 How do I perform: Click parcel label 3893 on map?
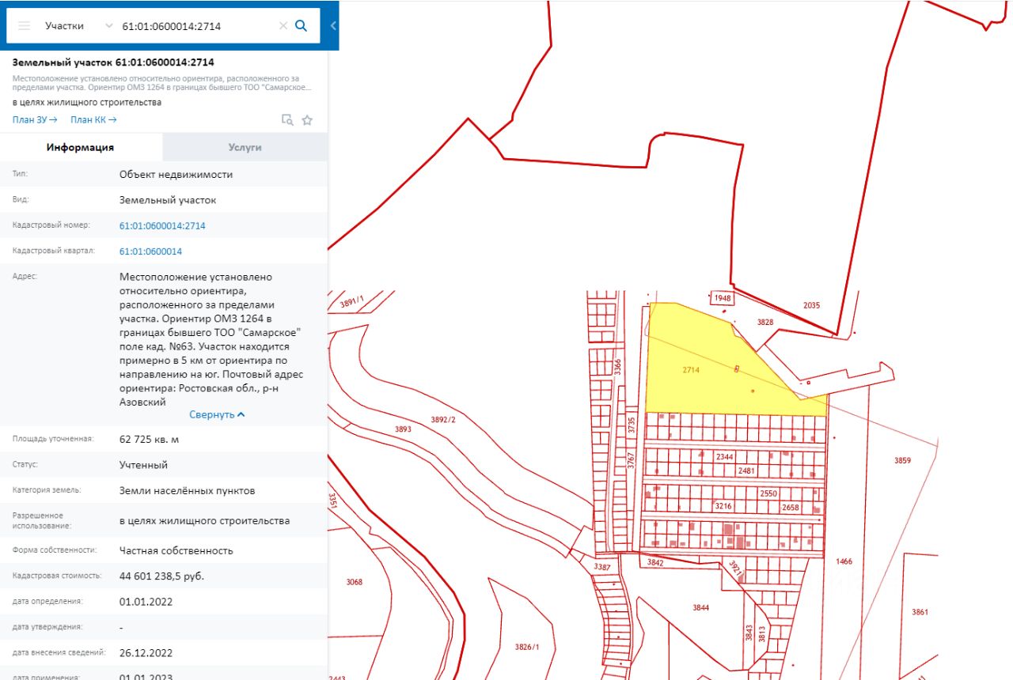[x=404, y=429]
